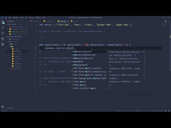Image resolution: width=171 pixels, height=128 pixels.
Task: Open the Selection menu
Action: tap(16, 18)
